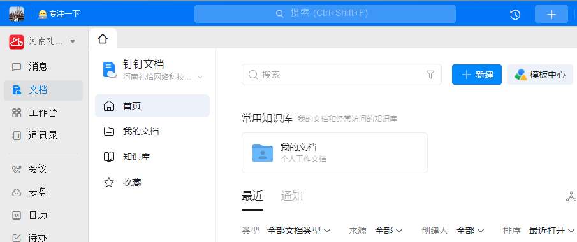The width and height of the screenshot is (577, 242).
Task: Click the 专注一下 focus status
Action: (x=59, y=14)
